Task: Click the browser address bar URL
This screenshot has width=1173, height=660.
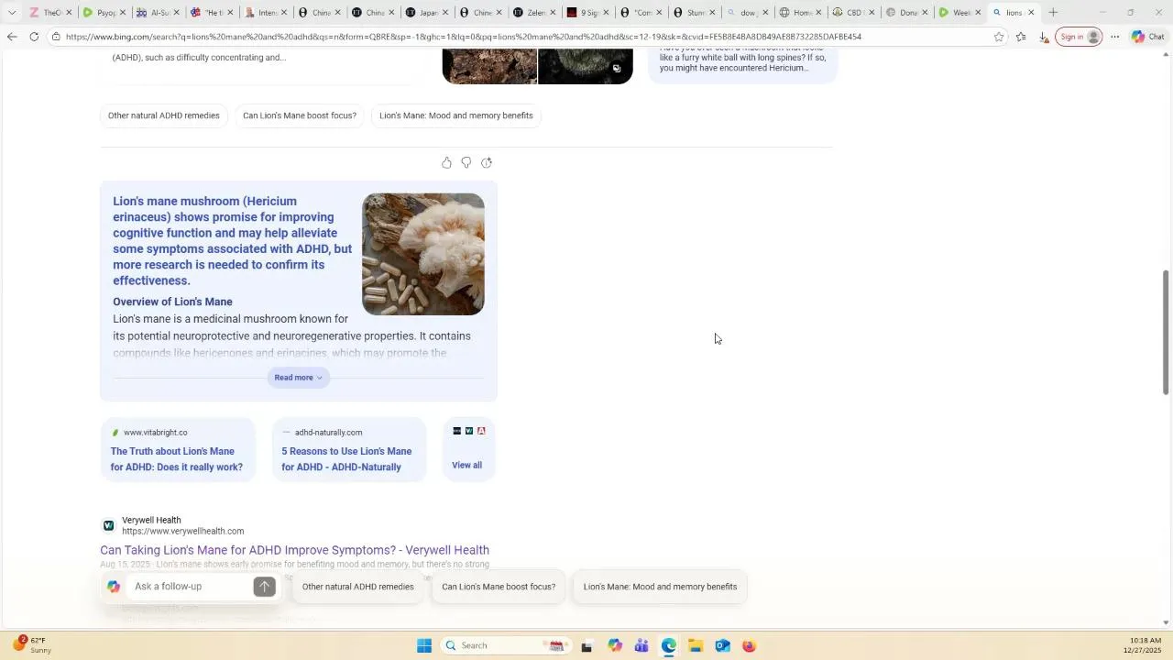Action: coord(463,37)
